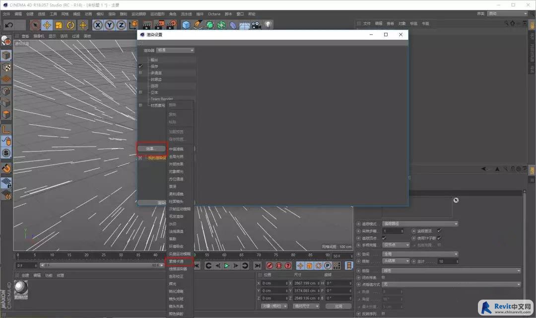Open the floor environment objects icon

[x=245, y=25]
